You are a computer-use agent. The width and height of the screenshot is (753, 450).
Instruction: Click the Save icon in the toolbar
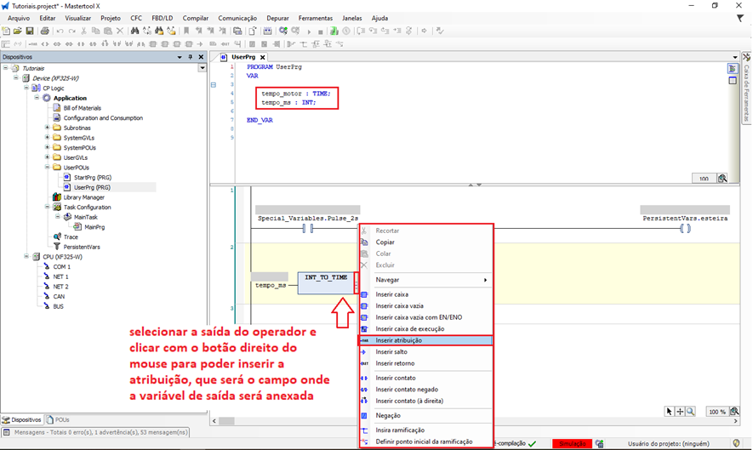[29, 31]
